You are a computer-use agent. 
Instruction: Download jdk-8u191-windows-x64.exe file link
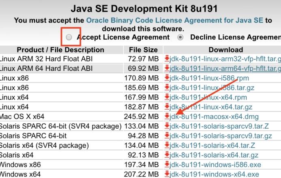[215, 174]
